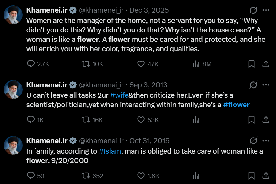276x184 pixels.
Task: Click the #wife hashtag
Action: [x=119, y=95]
